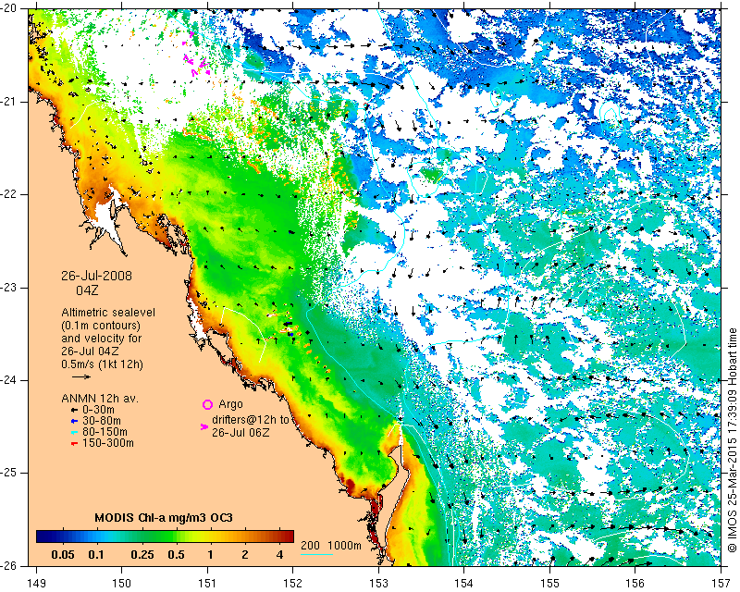Viewport: 740px width, 592px height.
Task: Click the '0.05' colorbar label
Action: (63, 555)
